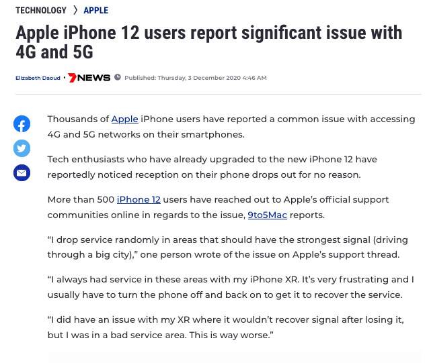
Task: Open the TECHNOLOGY breadcrumb section
Action: point(41,10)
